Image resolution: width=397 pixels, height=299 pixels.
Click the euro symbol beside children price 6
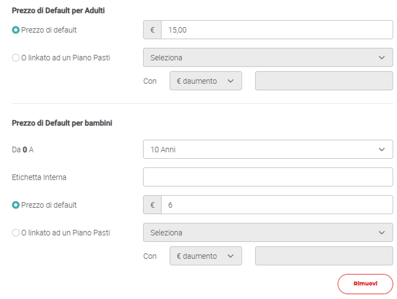tap(152, 205)
